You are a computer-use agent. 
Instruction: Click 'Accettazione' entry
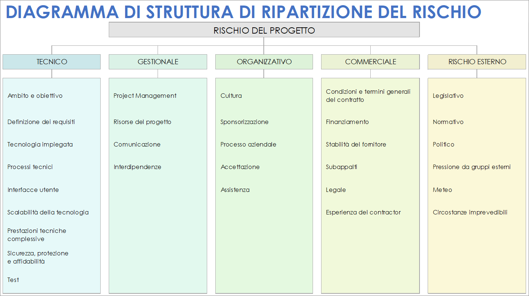pos(240,167)
